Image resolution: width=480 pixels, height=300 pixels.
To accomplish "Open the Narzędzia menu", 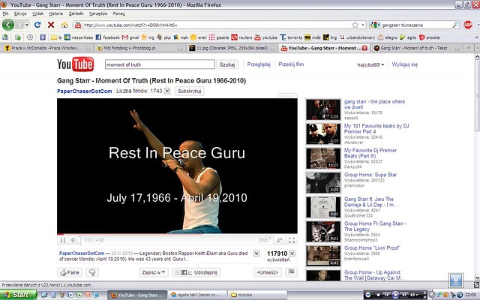I will pos(98,13).
